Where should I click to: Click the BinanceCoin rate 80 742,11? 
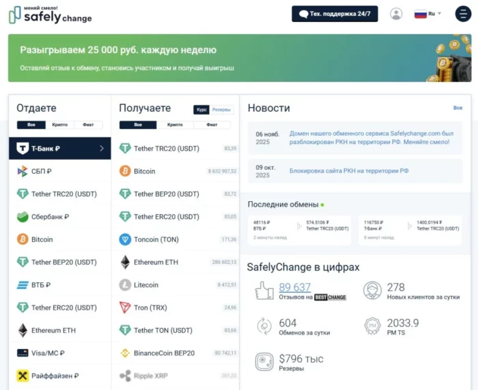click(225, 353)
